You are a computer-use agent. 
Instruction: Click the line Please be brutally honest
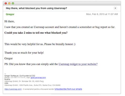(x=60, y=44)
